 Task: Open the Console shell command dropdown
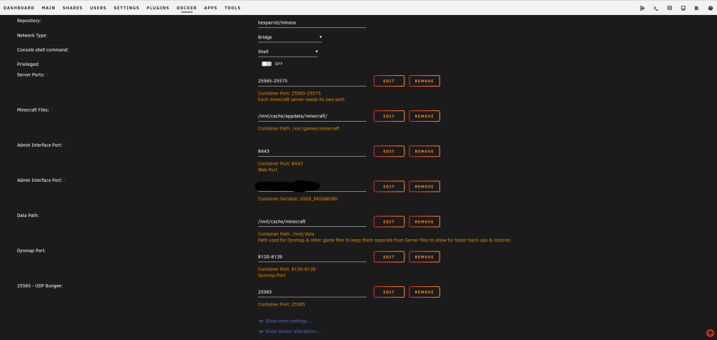[288, 52]
